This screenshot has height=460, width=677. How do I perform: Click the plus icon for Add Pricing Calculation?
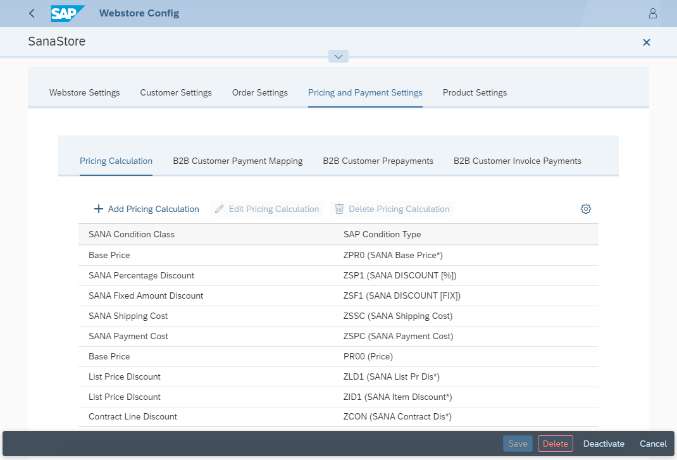point(99,209)
